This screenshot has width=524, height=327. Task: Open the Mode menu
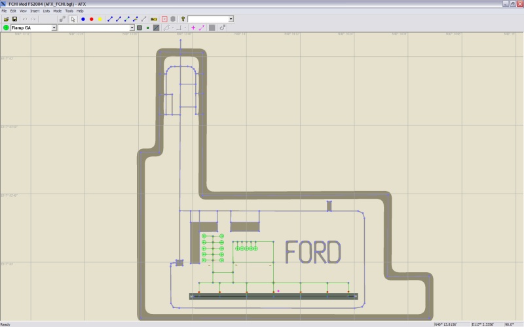pos(58,11)
